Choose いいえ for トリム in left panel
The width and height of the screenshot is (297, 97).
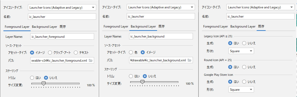tap(46, 78)
